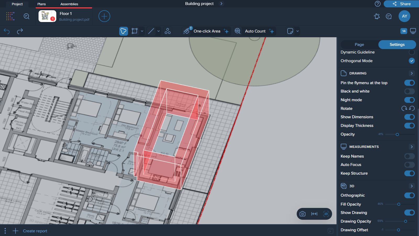Toggle Orthographic switch
This screenshot has width=419, height=236.
click(x=410, y=195)
